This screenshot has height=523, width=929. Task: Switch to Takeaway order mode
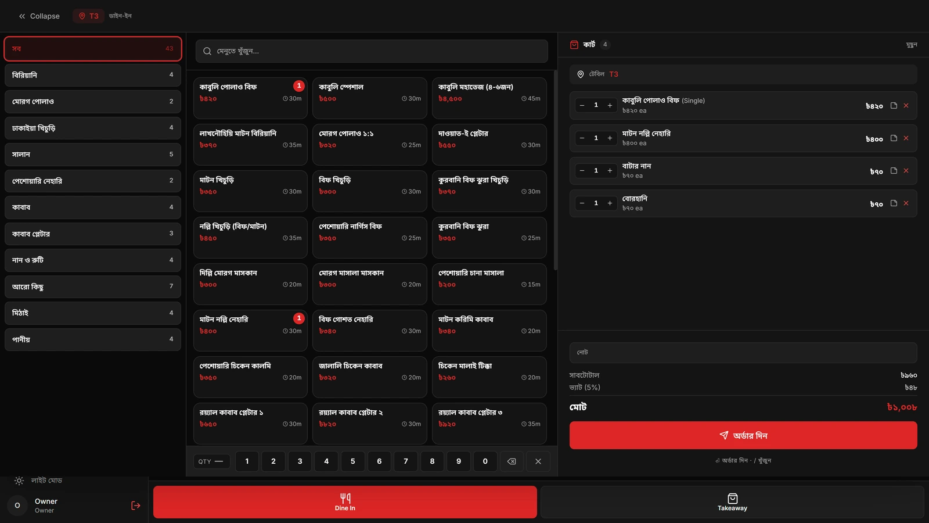[732, 502]
